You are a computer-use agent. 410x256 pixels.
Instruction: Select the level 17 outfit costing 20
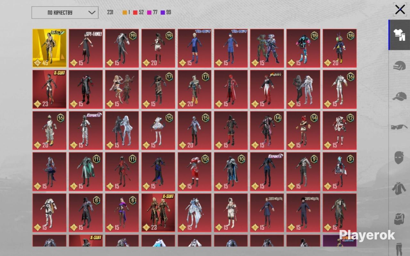click(x=194, y=89)
